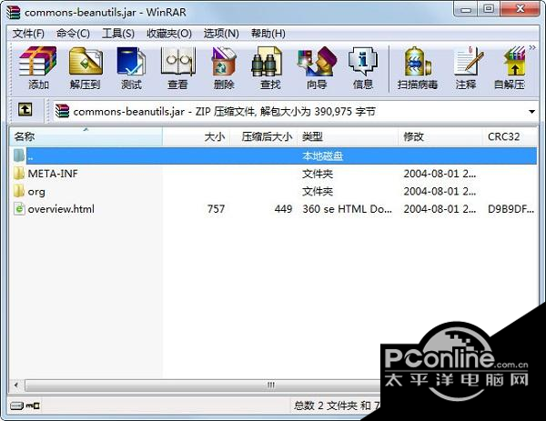Sort by 类型 column header
Image resolution: width=546 pixels, height=421 pixels.
click(348, 136)
